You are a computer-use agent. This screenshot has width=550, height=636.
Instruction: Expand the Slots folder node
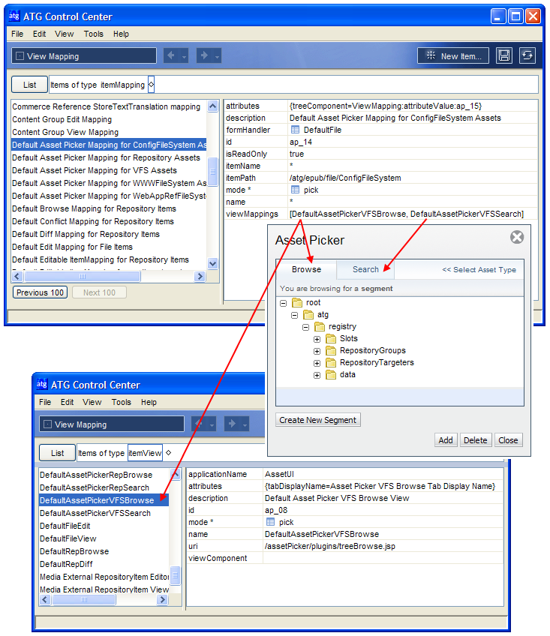tap(317, 339)
